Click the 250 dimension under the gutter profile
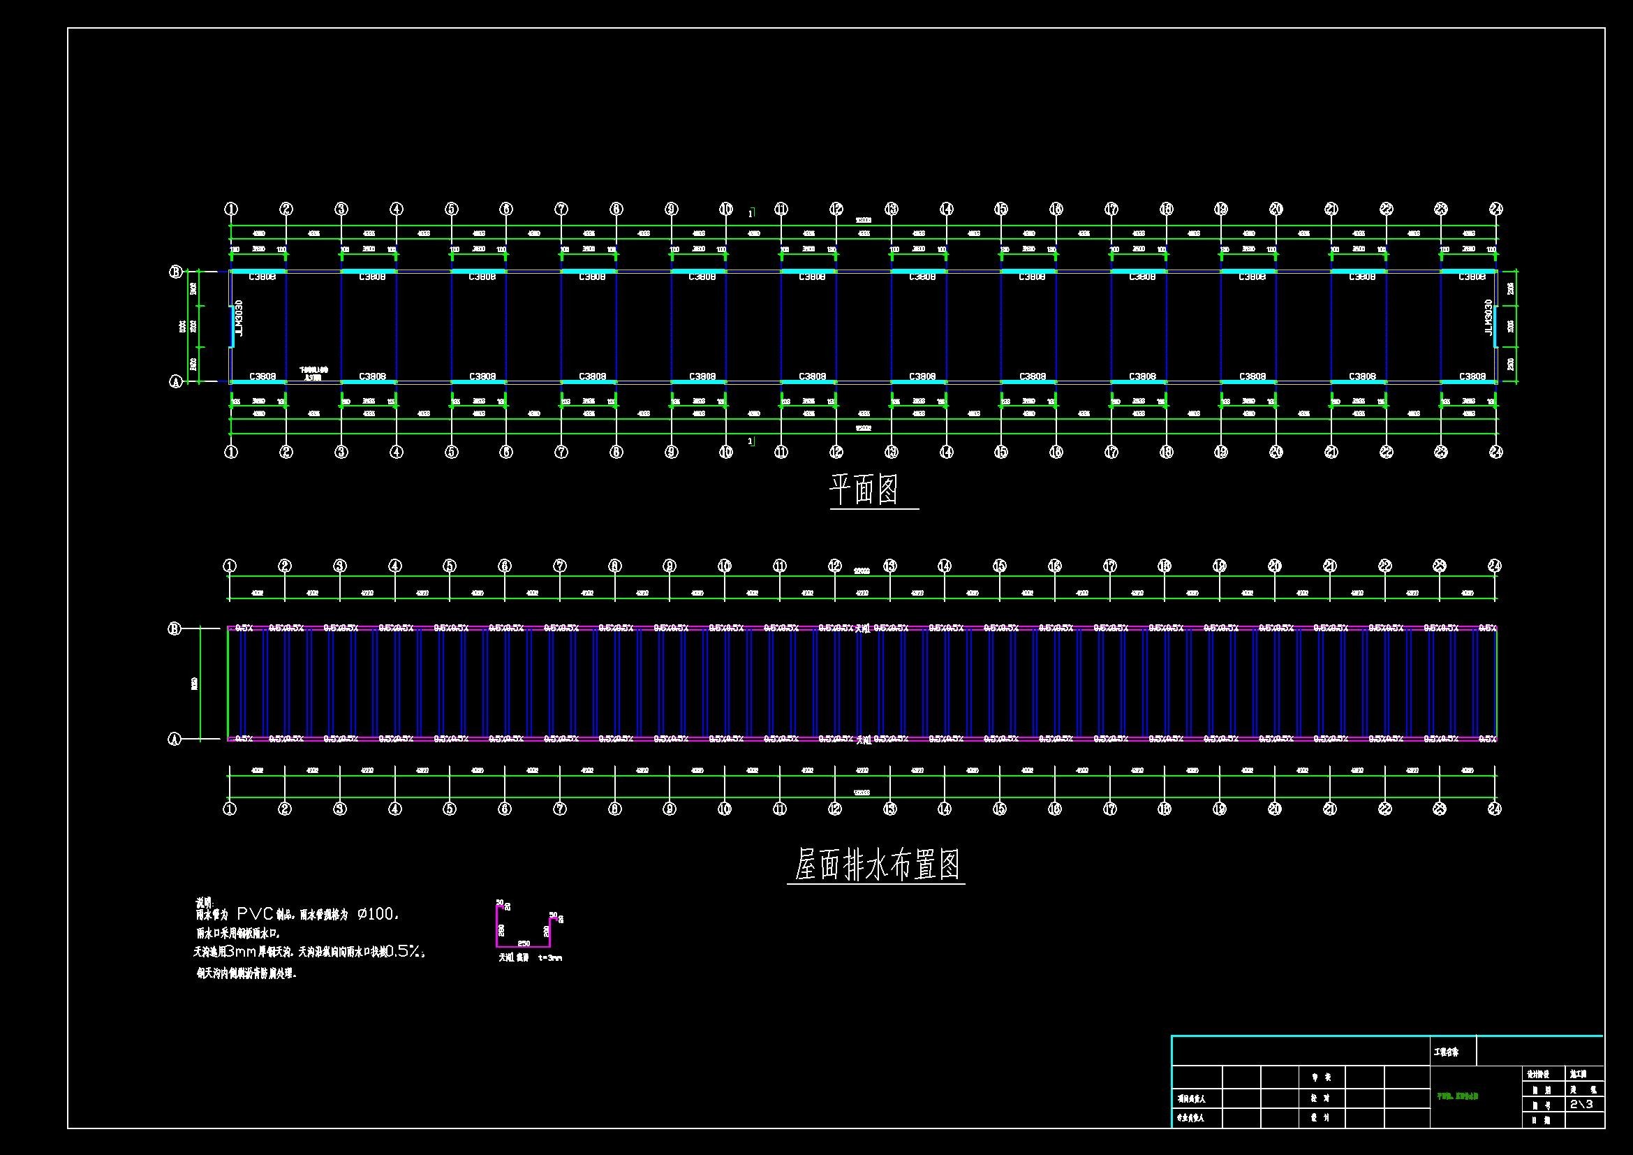The height and width of the screenshot is (1155, 1633). (524, 943)
